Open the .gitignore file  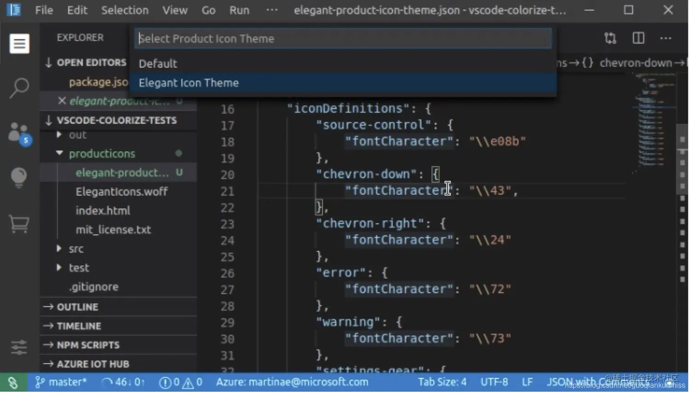click(94, 287)
